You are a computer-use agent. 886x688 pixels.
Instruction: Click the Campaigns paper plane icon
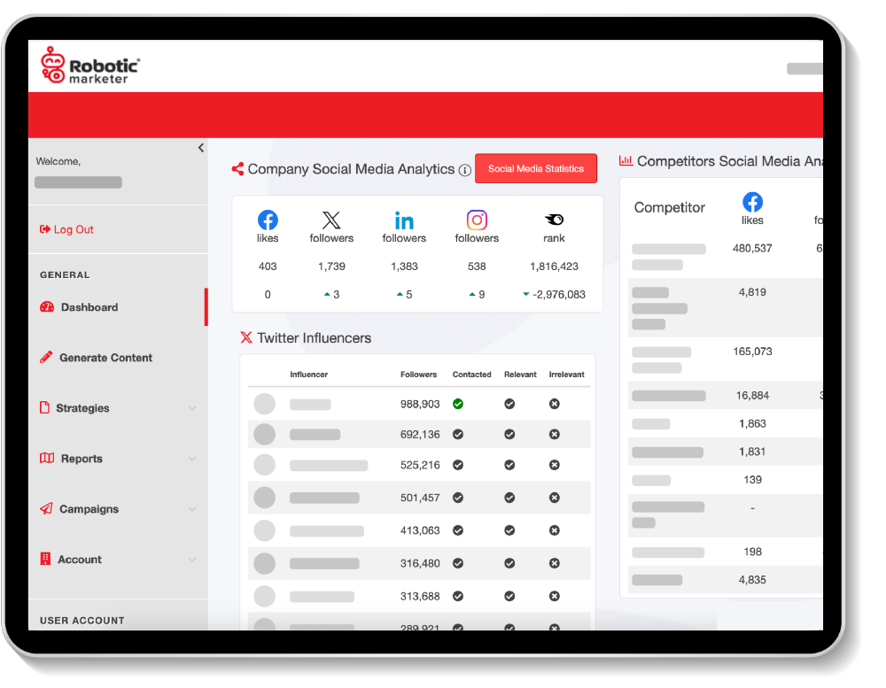coord(46,508)
